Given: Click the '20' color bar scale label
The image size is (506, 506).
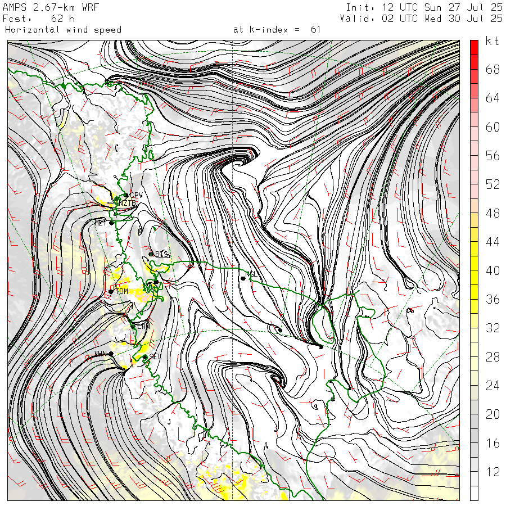Looking at the screenshot, I should [x=493, y=414].
